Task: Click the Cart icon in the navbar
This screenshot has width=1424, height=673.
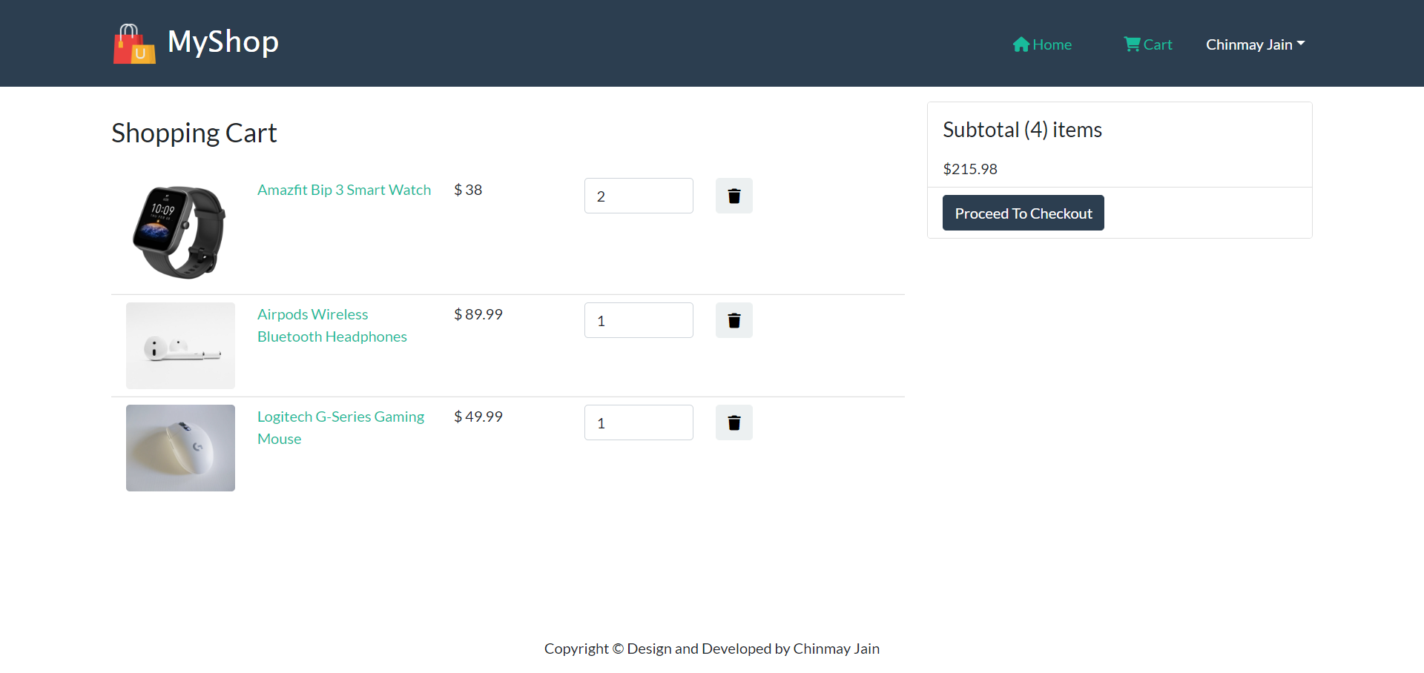Action: point(1133,44)
